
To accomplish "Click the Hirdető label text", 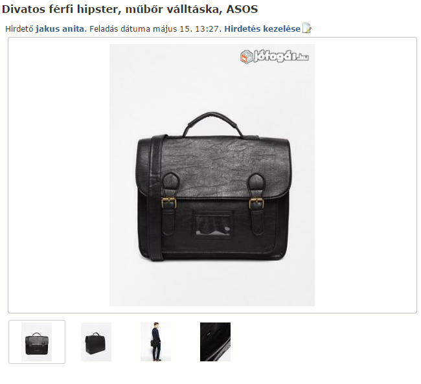I will [19, 28].
